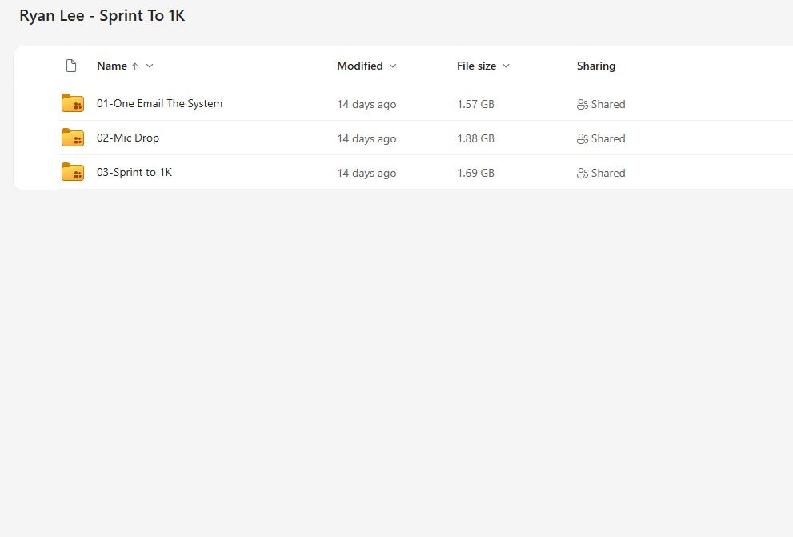Open the 03-Sprint to 1K folder icon
This screenshot has width=793, height=537.
[73, 172]
